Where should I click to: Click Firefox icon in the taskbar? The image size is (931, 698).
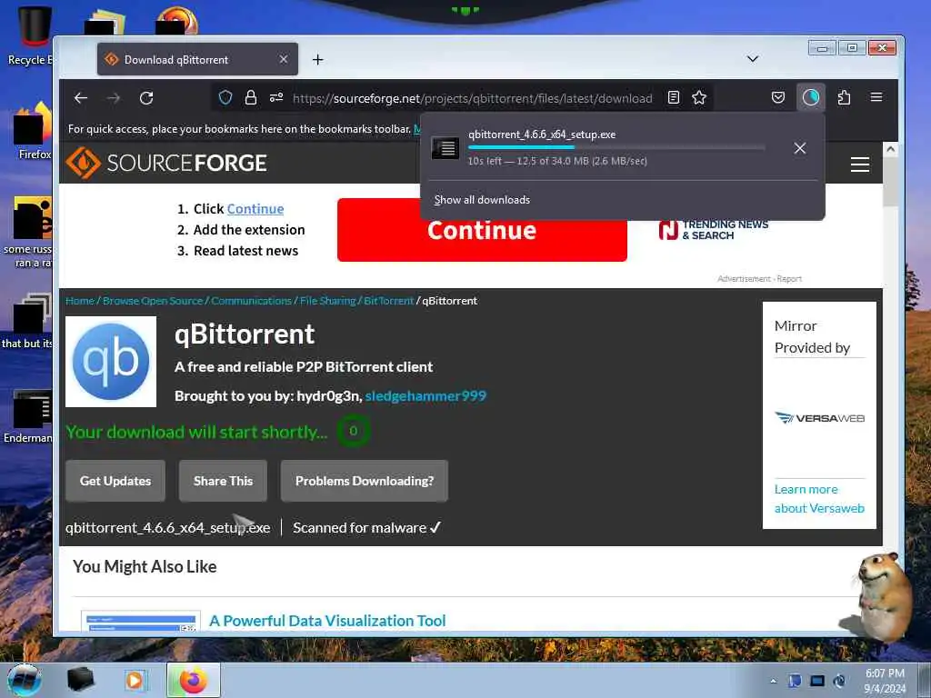(x=194, y=680)
